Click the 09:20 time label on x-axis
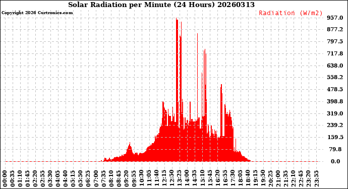 [x=127, y=179]
